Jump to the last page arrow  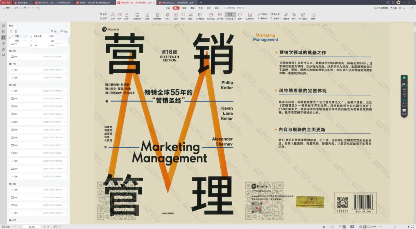[x=48, y=227]
